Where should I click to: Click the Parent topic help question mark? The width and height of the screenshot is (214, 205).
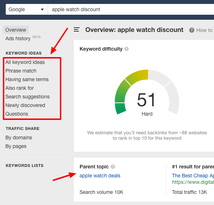pos(113,167)
